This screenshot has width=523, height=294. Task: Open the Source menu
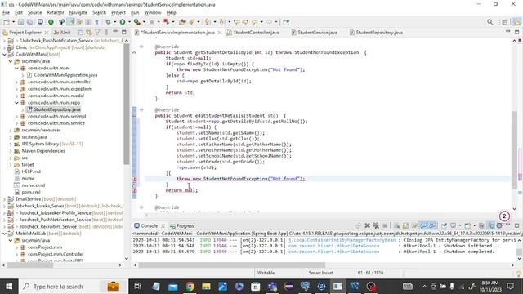[34, 12]
